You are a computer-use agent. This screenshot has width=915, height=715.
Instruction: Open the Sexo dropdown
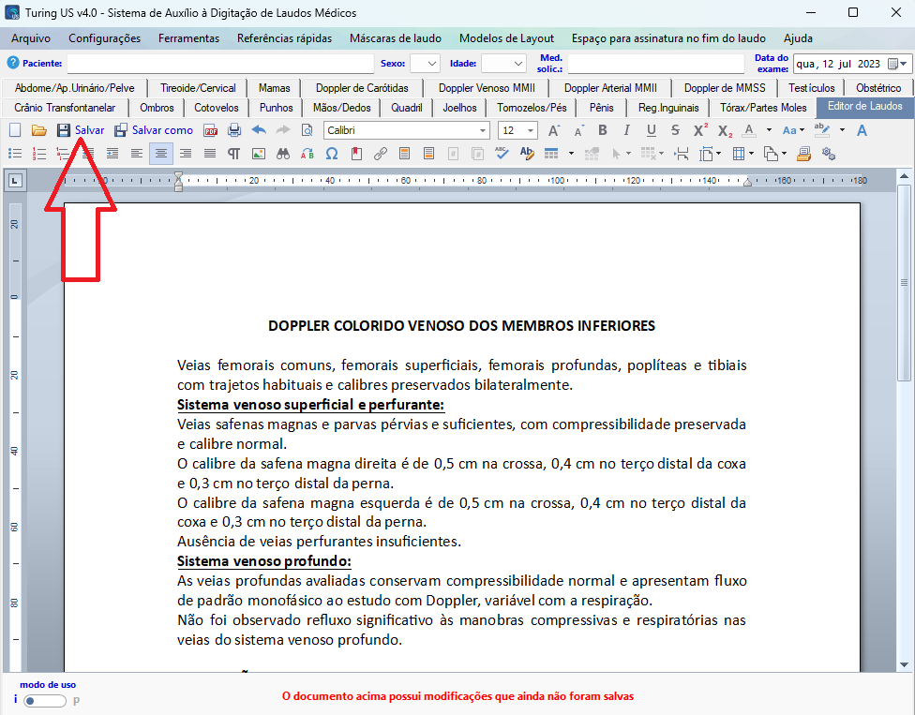coord(425,64)
